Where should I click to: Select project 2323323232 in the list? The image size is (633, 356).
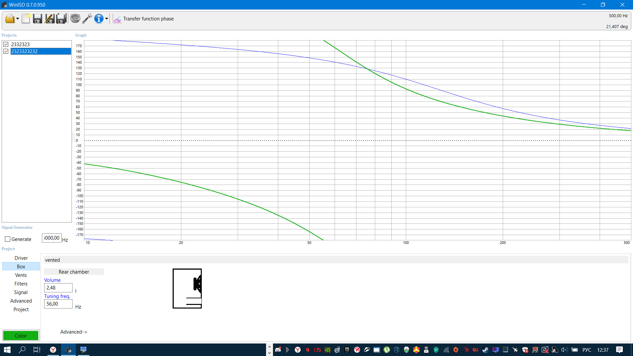41,51
